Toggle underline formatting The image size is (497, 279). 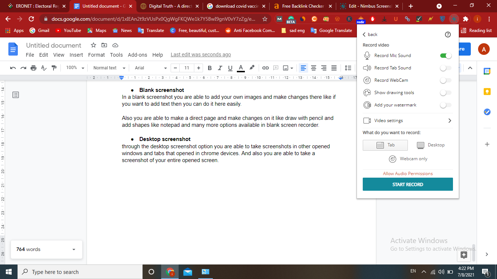point(230,68)
